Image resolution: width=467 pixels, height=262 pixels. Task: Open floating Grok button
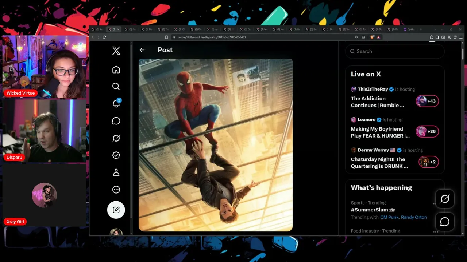[445, 199]
